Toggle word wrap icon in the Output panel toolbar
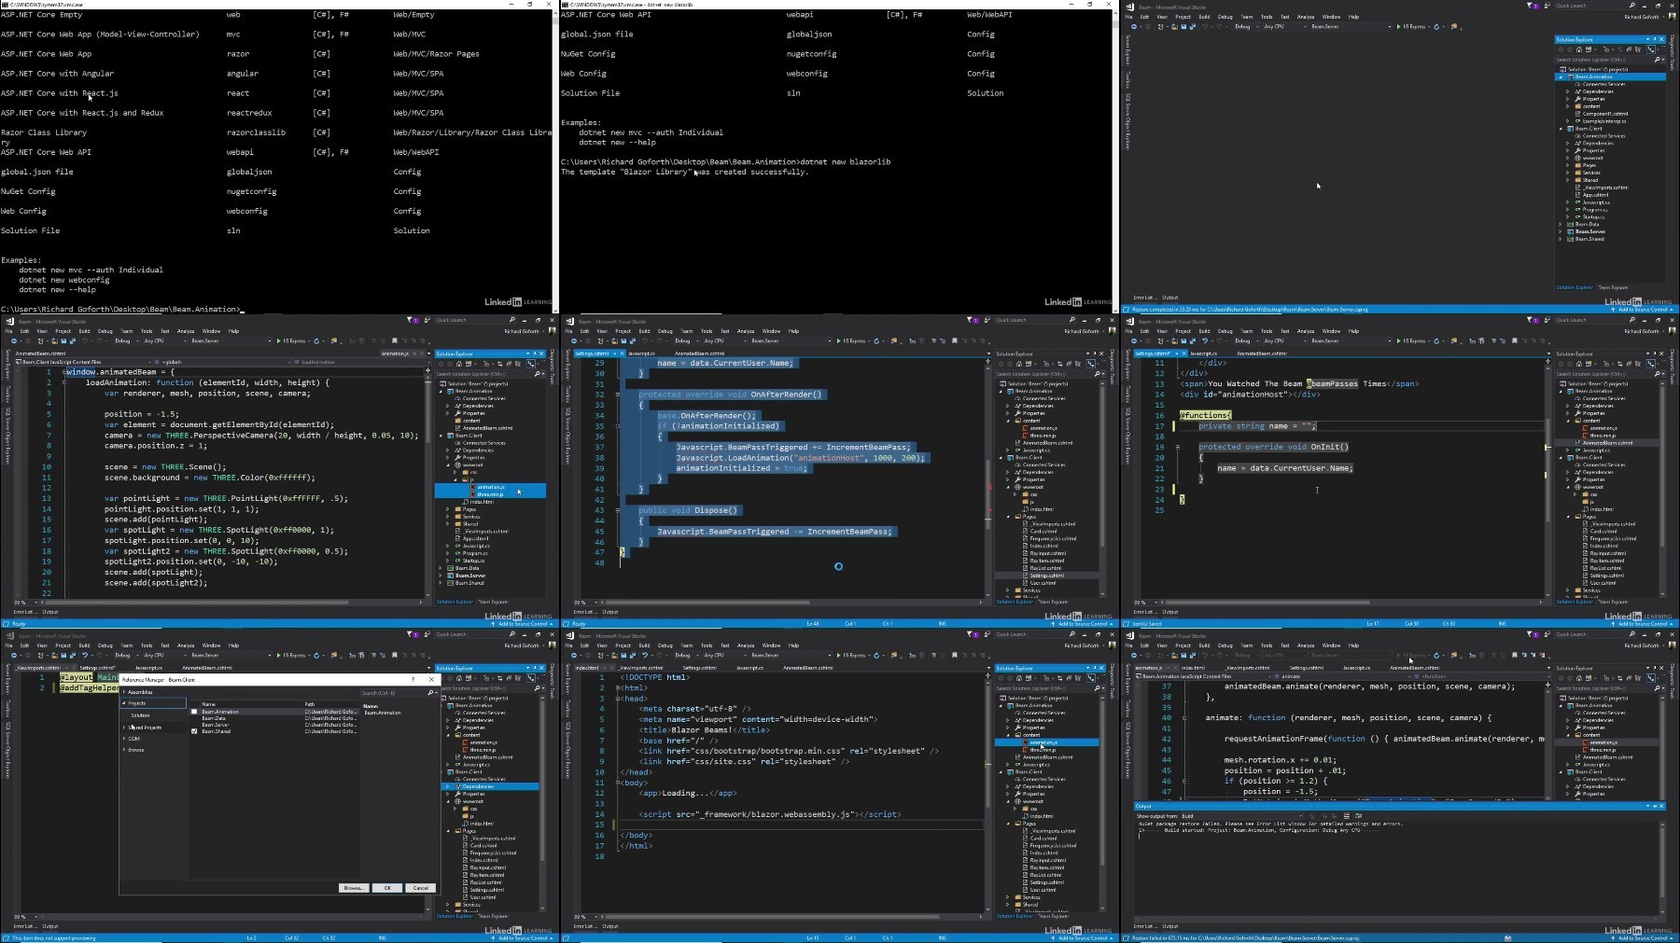 pos(1359,815)
